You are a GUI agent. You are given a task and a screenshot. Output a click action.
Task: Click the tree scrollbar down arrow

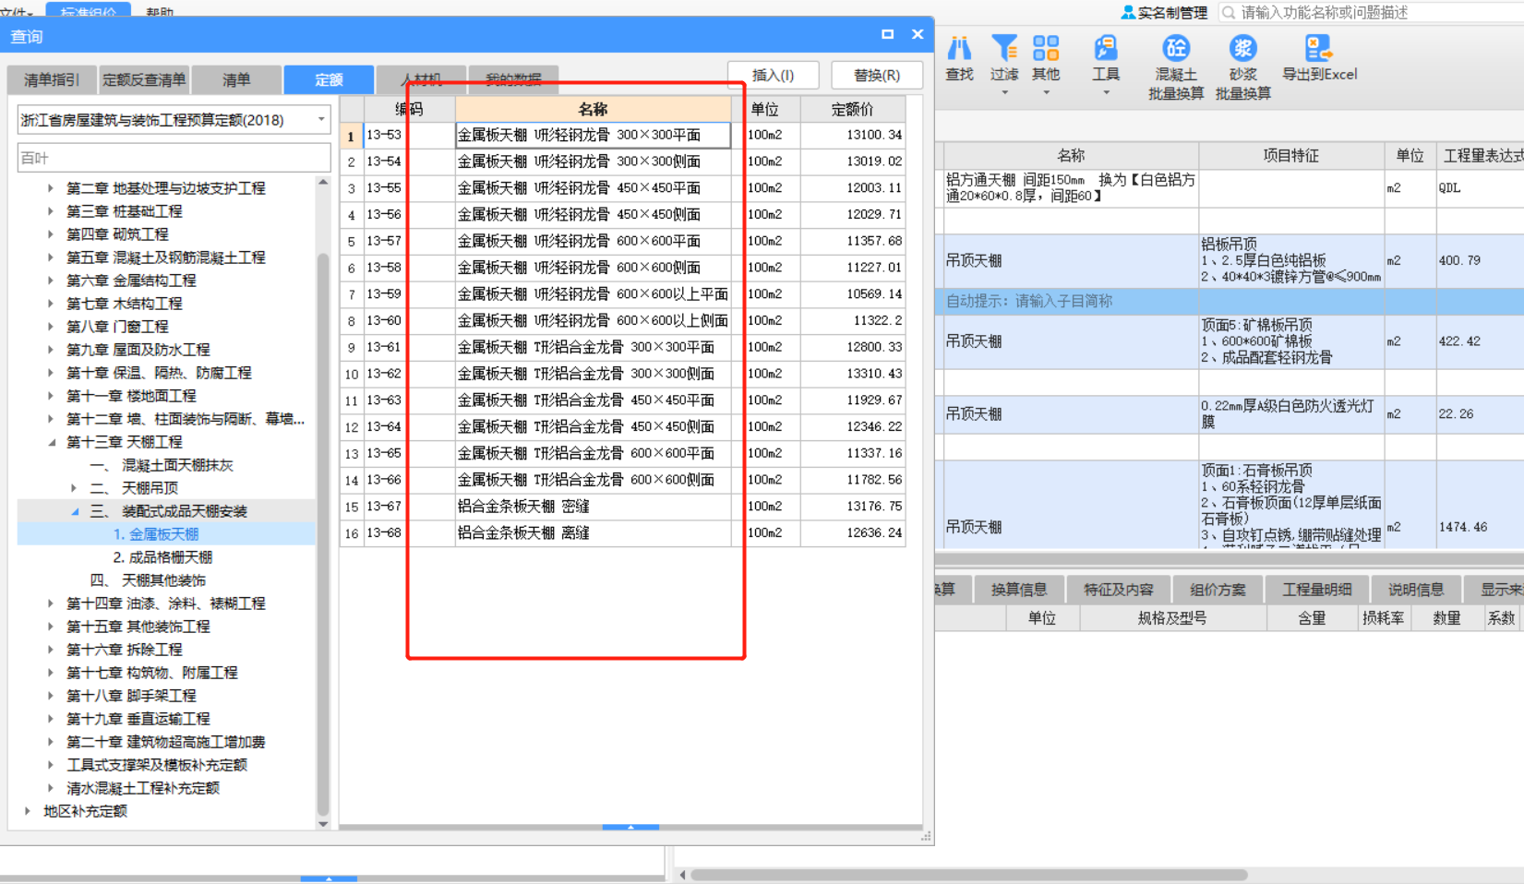click(323, 824)
